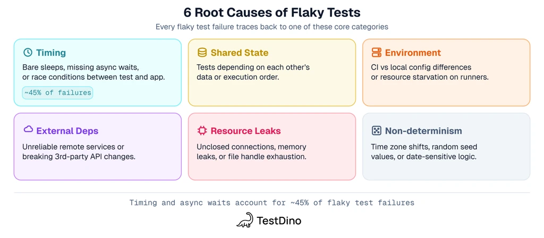Click the dice icon next to Non-determinism

376,131
